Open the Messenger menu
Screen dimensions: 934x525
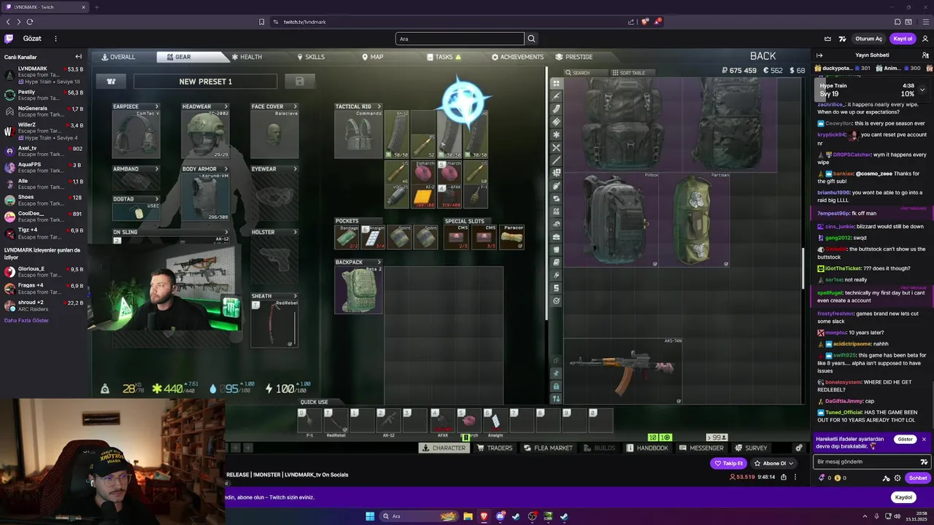point(701,448)
